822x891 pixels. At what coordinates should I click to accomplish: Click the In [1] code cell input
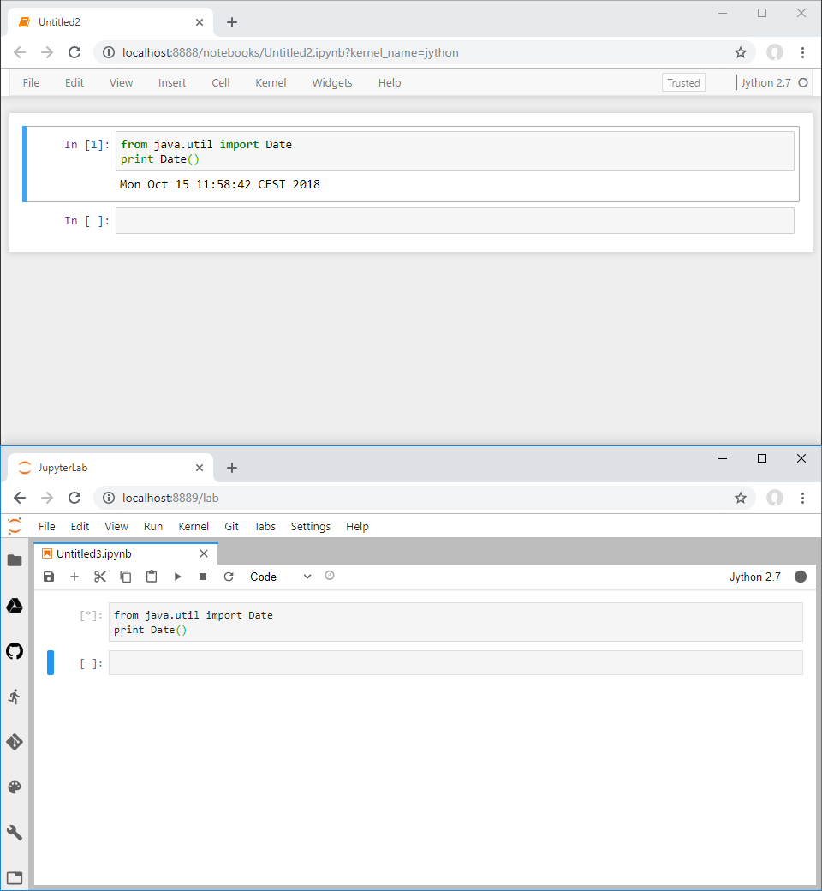click(x=455, y=151)
